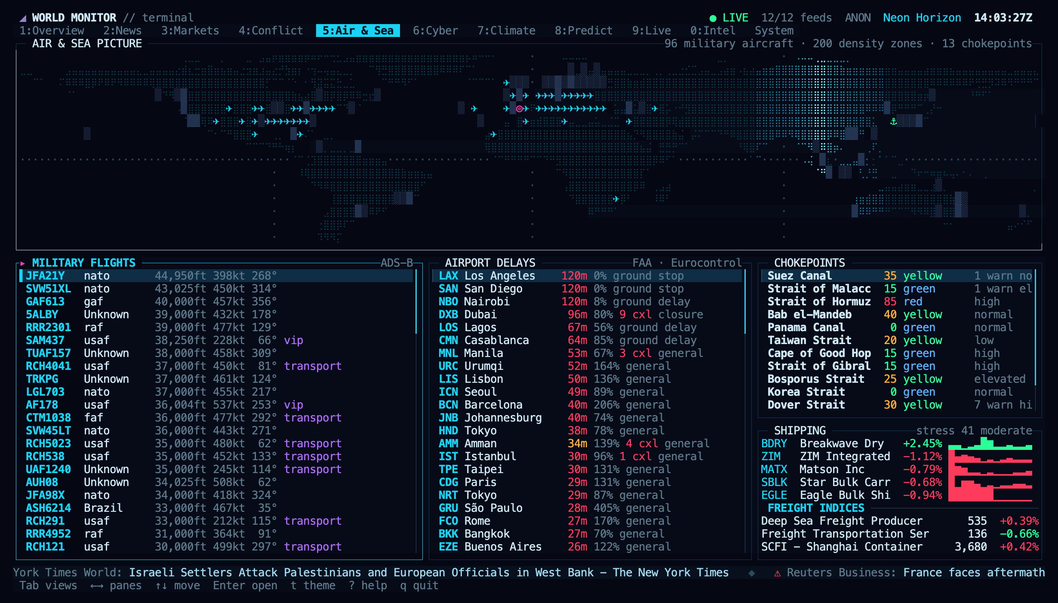The width and height of the screenshot is (1058, 603).
Task: Click the 't theme' footer shortcut
Action: coord(313,585)
